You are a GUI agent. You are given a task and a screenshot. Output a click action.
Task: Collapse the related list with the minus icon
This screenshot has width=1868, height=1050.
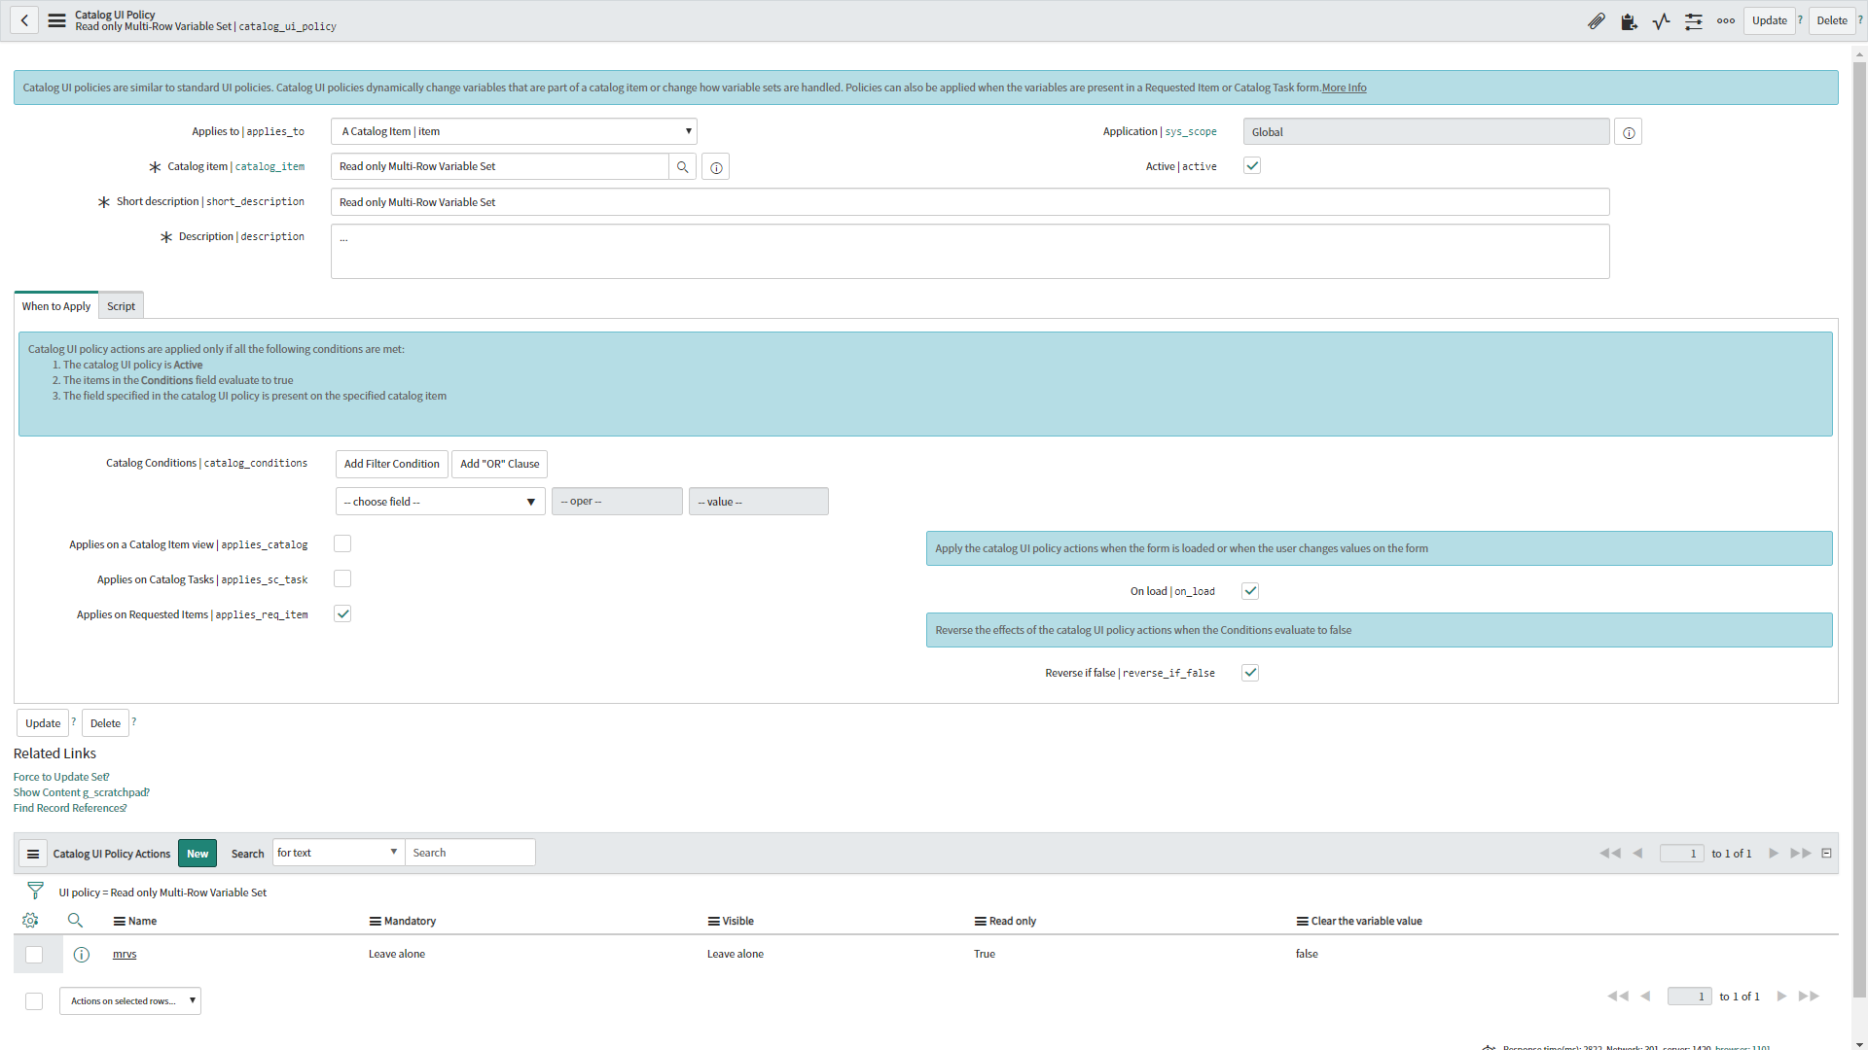(x=1826, y=854)
